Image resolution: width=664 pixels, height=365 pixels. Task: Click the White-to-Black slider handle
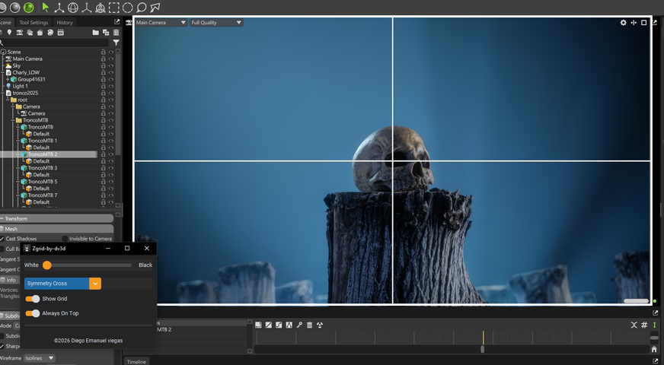(47, 265)
